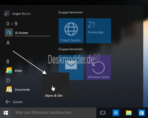Launch Project Spartan browser from taskbar
148x118 pixels.
point(116,113)
